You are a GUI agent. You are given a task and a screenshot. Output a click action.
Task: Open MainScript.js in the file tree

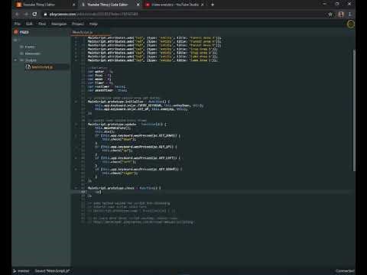tap(42, 67)
